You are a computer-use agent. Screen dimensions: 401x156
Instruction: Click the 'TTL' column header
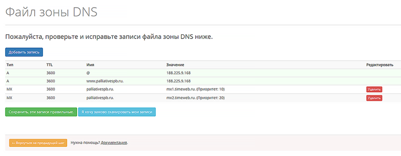(50, 65)
